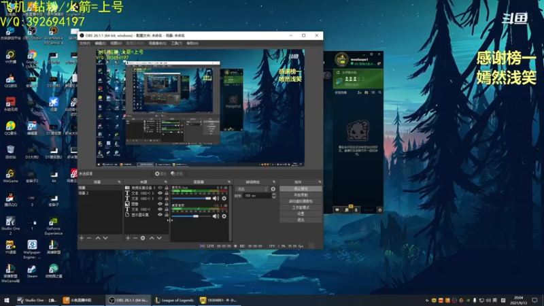Open the 帮助(H) menu in OBS

coord(192,44)
